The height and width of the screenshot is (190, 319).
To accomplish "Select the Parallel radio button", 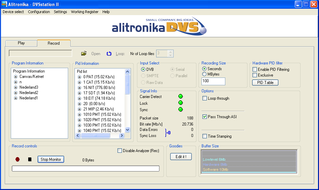I will (x=172, y=76).
